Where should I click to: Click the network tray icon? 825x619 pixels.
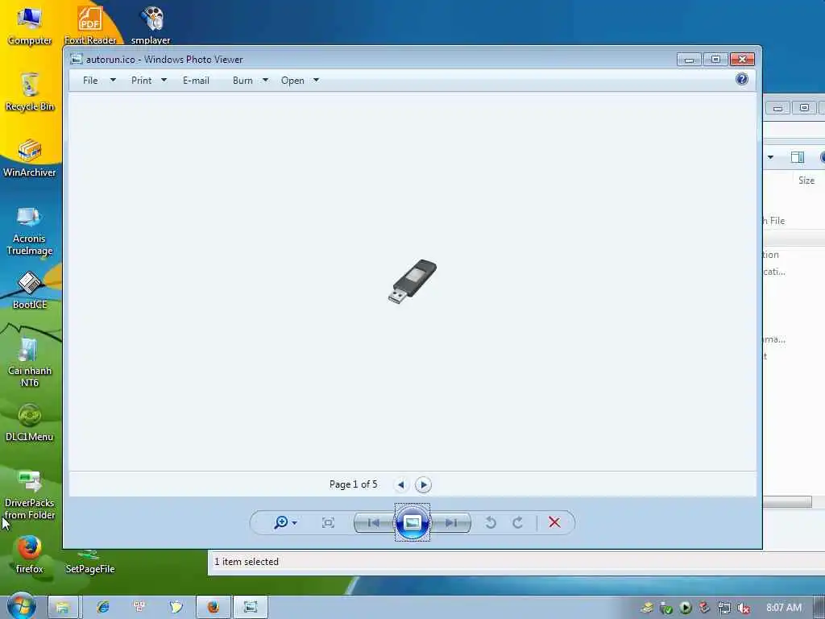point(724,608)
